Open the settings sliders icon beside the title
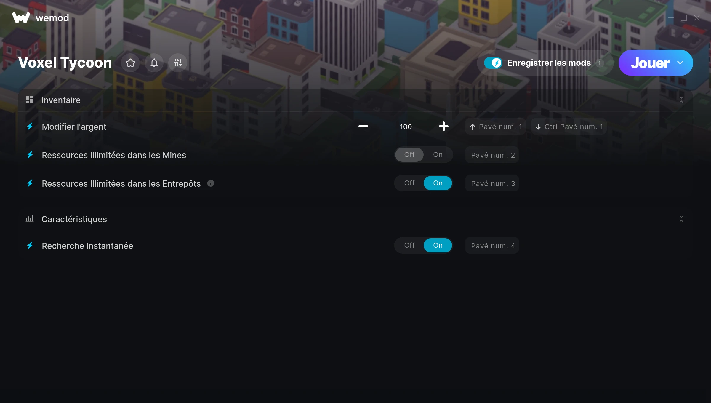This screenshot has width=711, height=403. [178, 63]
